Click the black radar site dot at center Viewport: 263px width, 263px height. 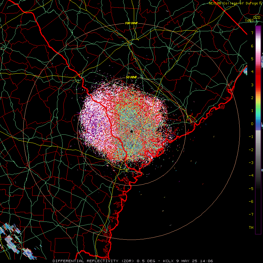[132, 131]
